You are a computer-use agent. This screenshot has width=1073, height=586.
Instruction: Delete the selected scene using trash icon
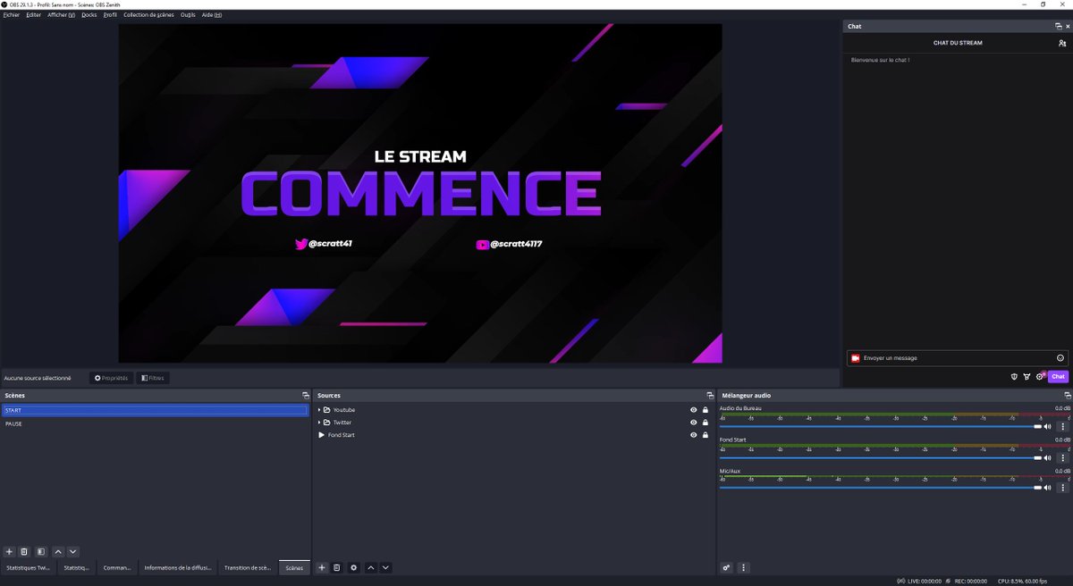(24, 552)
